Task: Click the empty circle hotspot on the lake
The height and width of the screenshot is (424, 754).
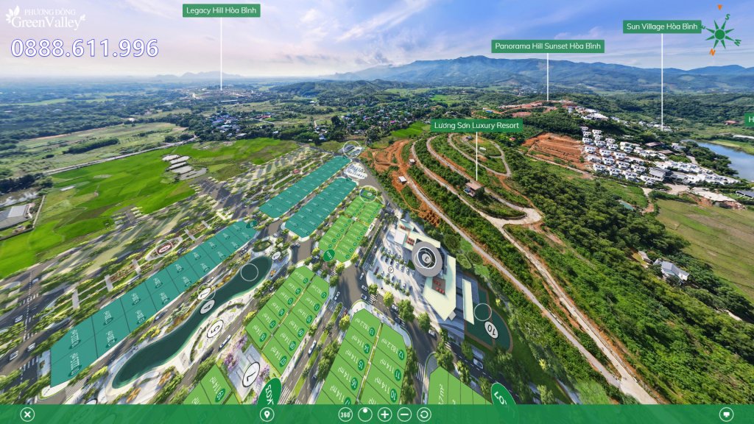Action: [249, 272]
